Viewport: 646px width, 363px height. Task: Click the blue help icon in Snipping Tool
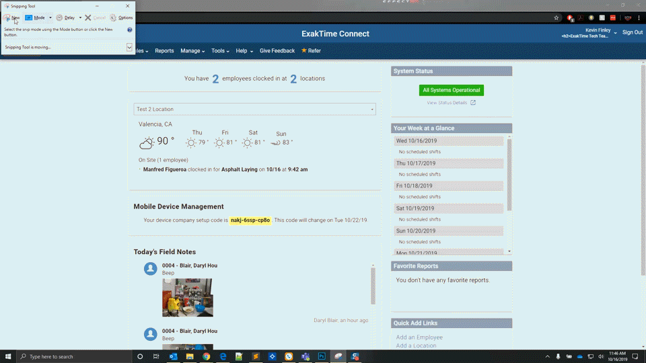pyautogui.click(x=130, y=30)
